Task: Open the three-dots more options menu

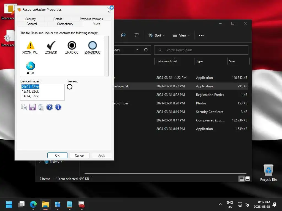Action: pyautogui.click(x=201, y=35)
